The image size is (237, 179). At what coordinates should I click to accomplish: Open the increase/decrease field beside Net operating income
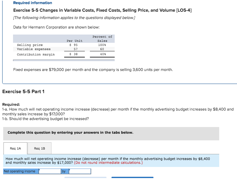point(50,171)
